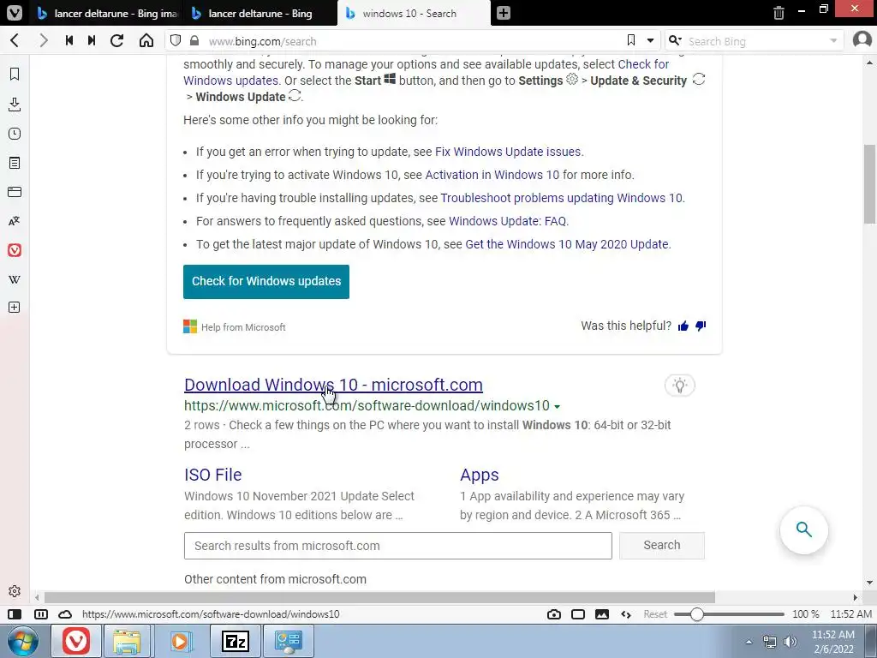Open the History panel
Image resolution: width=877 pixels, height=658 pixels.
[x=15, y=134]
